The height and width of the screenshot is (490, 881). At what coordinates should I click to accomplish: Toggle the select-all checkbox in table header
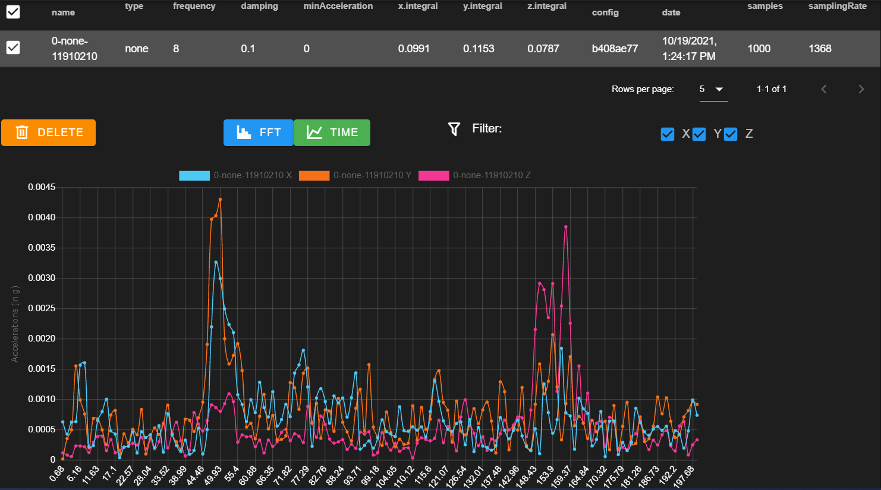13,11
